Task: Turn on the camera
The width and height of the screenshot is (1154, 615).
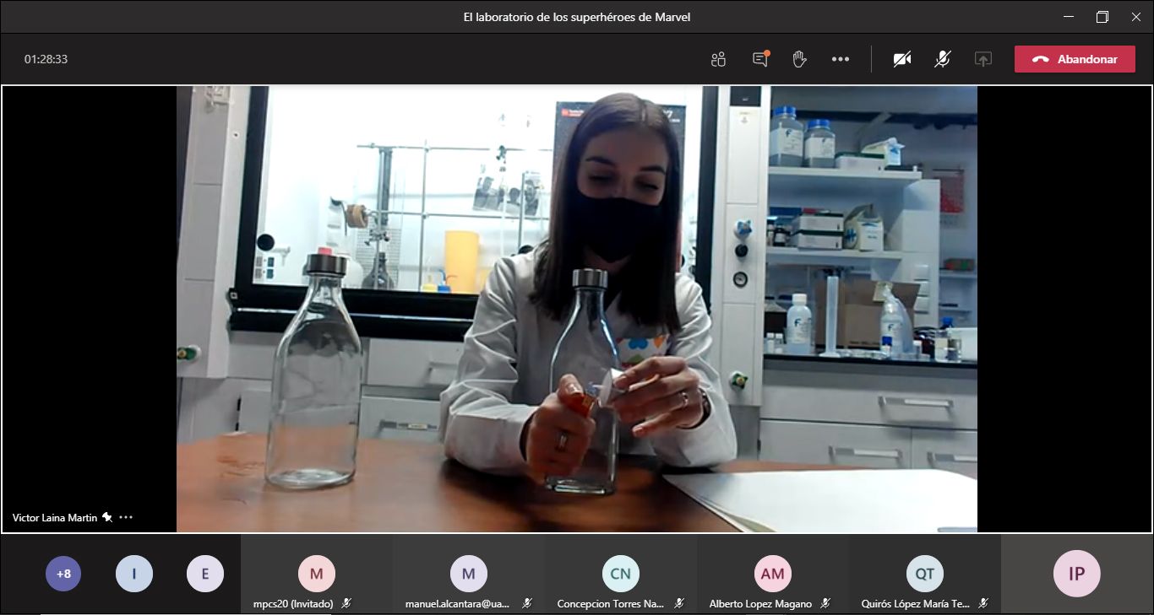Action: tap(902, 59)
